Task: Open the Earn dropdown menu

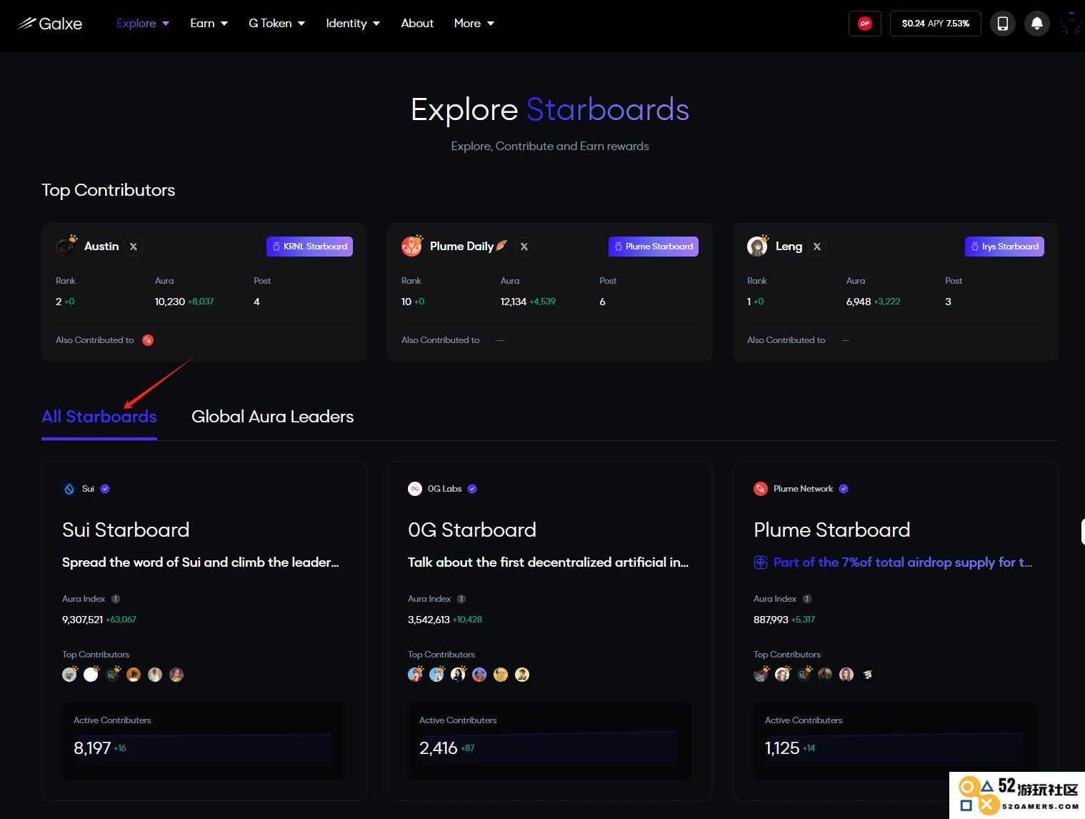Action: tap(209, 24)
